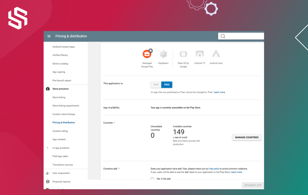Select Pricing & distribution in sidebar
Image resolution: width=308 pixels, height=195 pixels.
(x=64, y=122)
